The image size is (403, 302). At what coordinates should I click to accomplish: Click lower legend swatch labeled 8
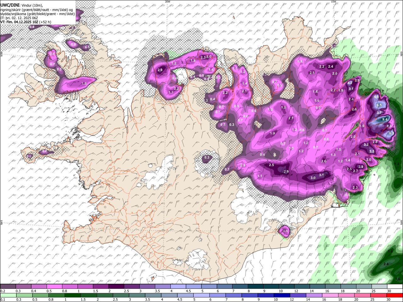coord(249,295)
